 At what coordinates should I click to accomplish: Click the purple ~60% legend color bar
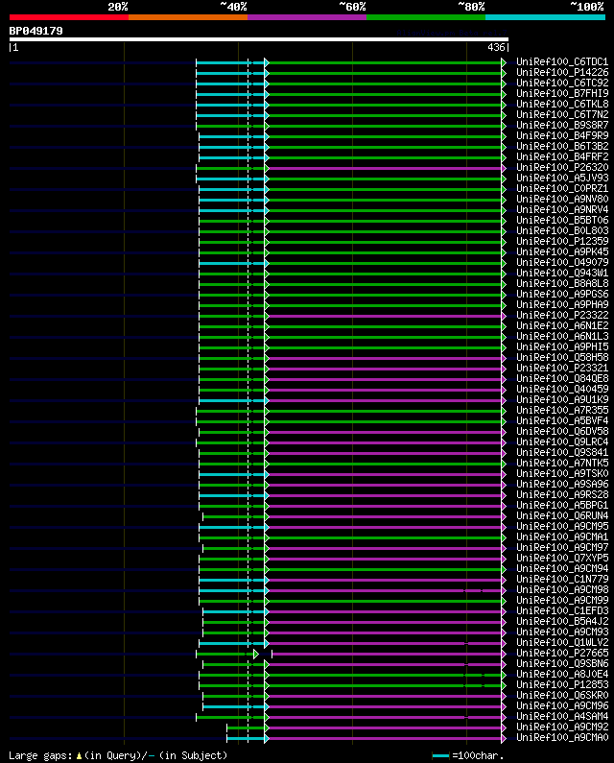point(307,17)
